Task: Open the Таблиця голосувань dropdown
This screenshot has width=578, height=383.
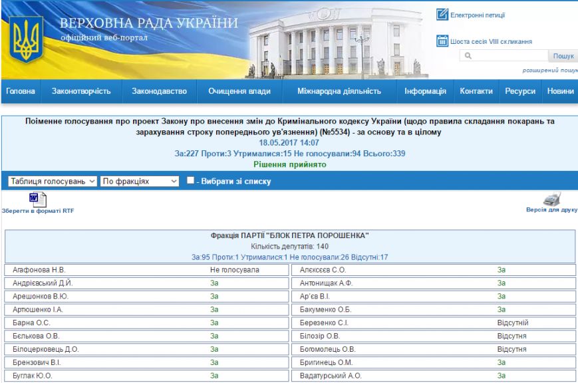Action: pyautogui.click(x=53, y=181)
